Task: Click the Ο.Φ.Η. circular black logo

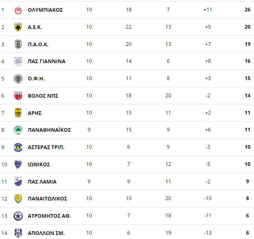Action: pos(18,79)
